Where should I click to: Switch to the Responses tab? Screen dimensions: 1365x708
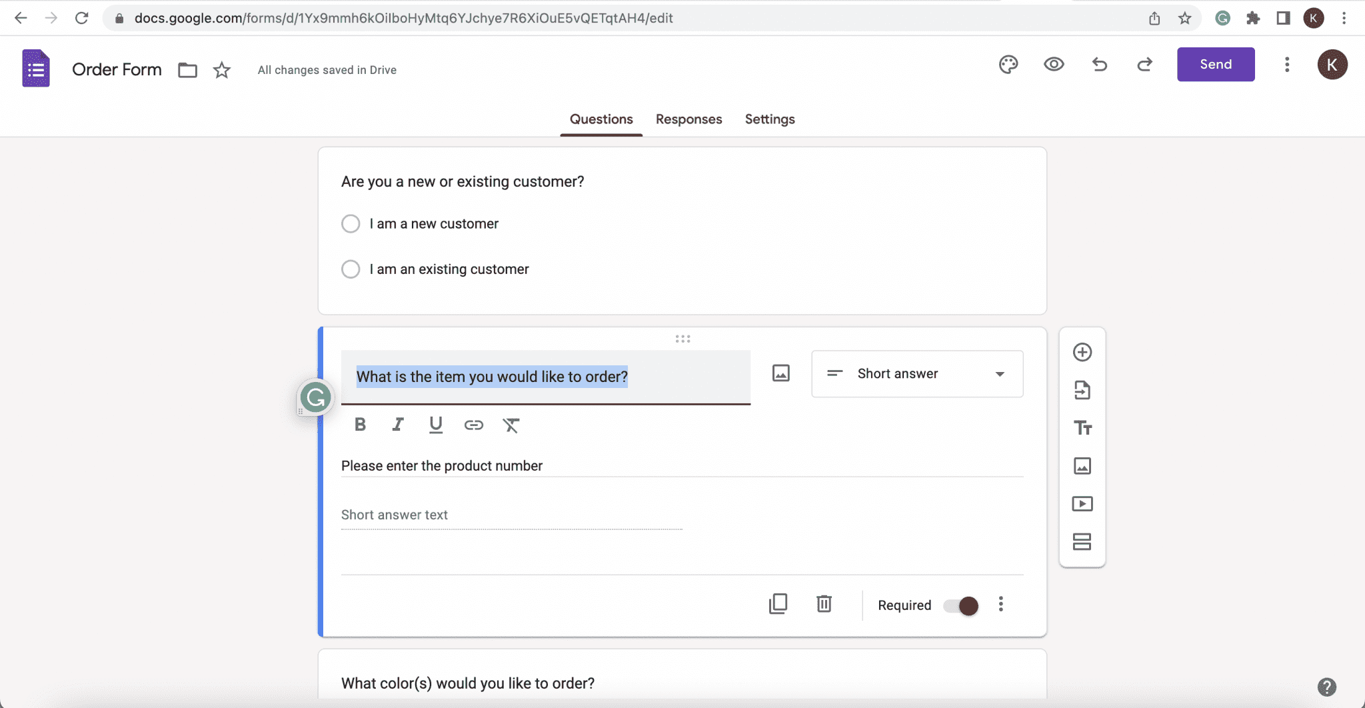pos(688,119)
